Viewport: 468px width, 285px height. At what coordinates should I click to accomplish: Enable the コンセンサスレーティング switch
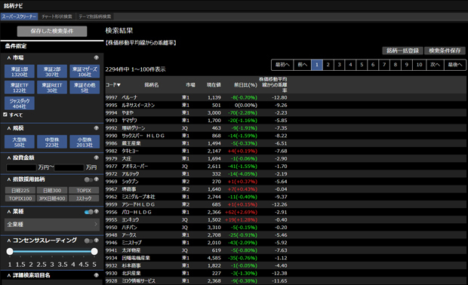click(88, 241)
